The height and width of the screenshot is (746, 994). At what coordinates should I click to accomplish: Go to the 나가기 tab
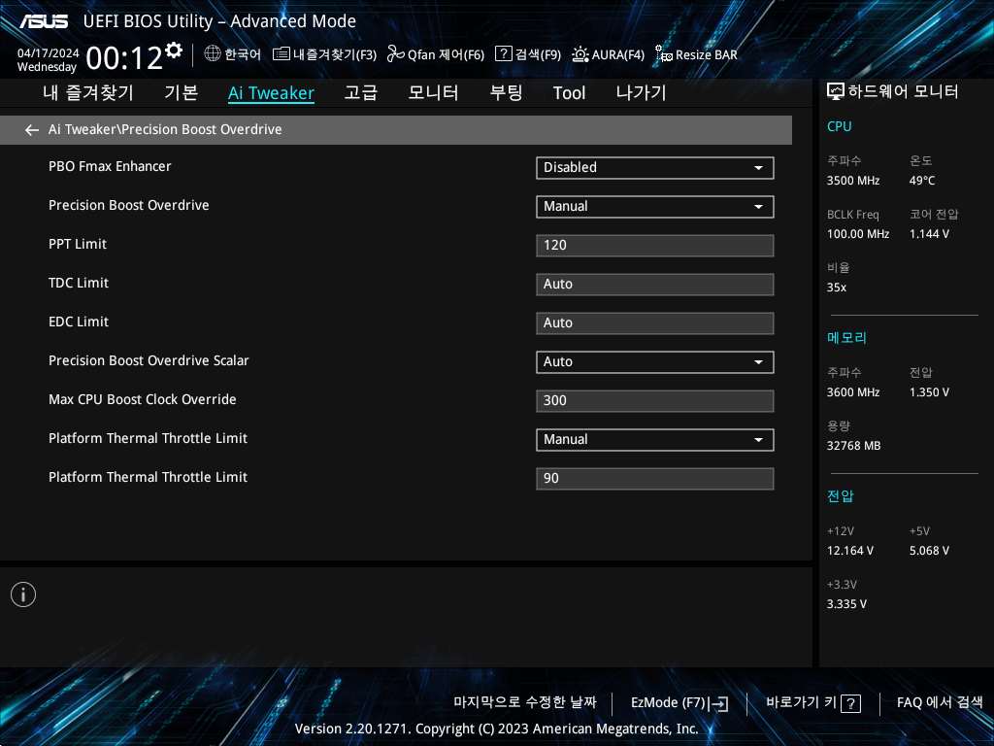(x=641, y=92)
